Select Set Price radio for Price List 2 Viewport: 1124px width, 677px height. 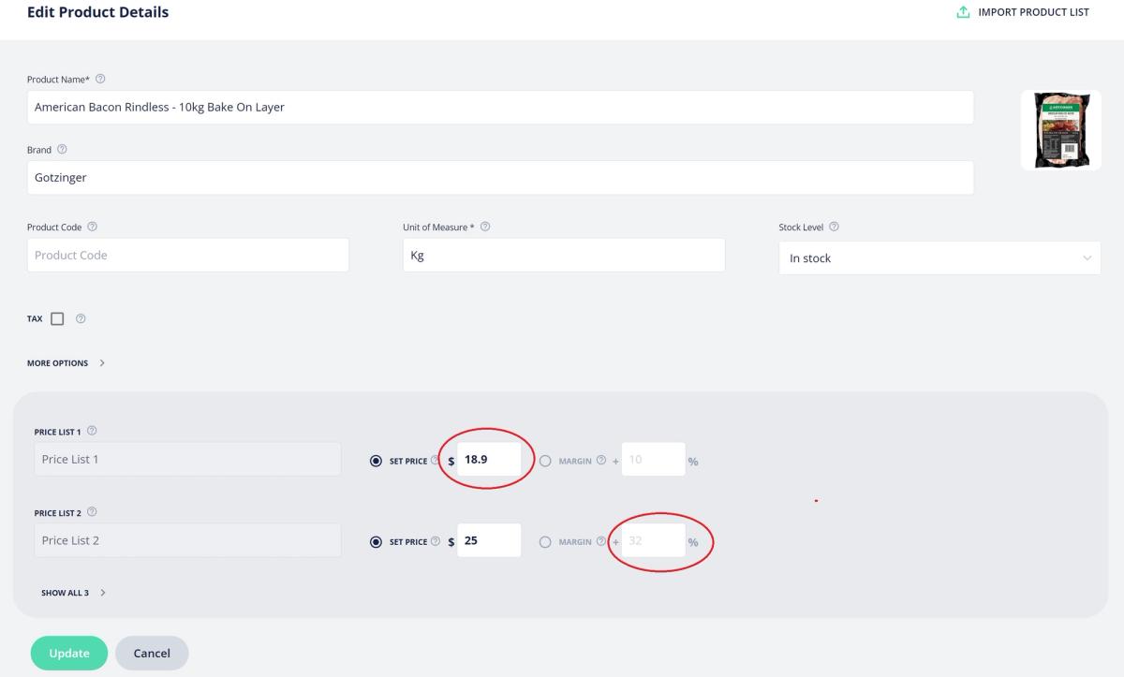pyautogui.click(x=377, y=541)
